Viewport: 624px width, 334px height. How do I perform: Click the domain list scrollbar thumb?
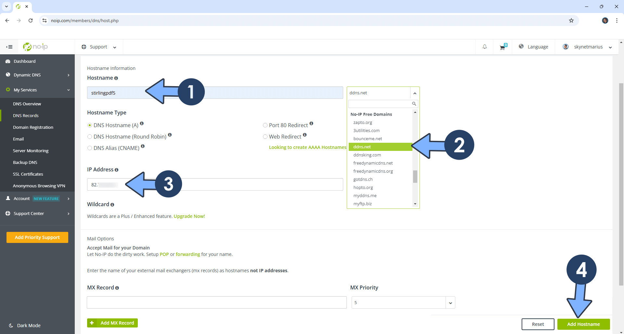pyautogui.click(x=415, y=177)
